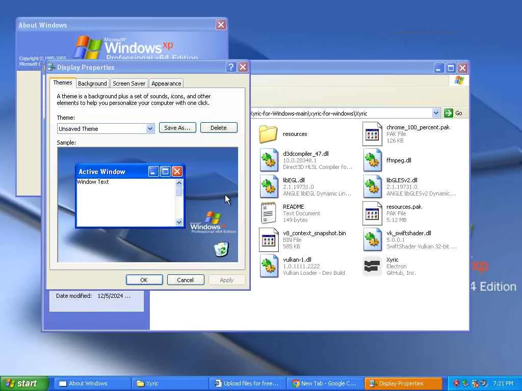Viewport: 522px width, 391px height.
Task: Switch to About Windows taskbar button
Action: coord(92,383)
